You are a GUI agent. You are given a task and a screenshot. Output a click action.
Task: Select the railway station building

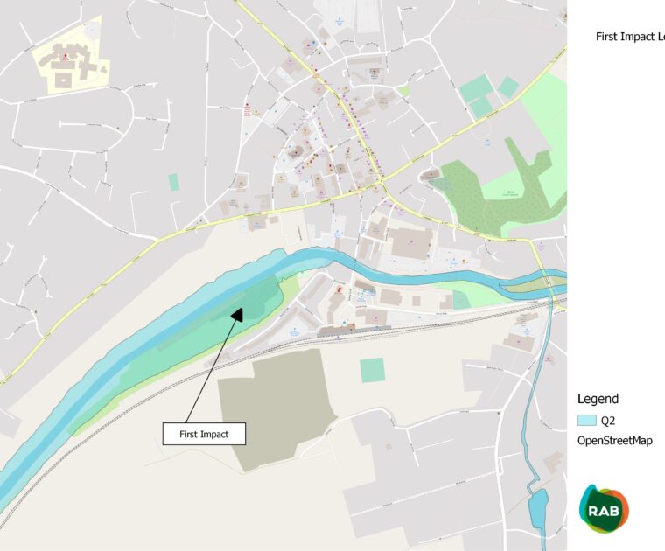[x=354, y=330]
